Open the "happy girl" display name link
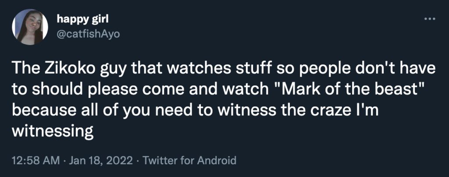449x177 pixels. click(x=82, y=19)
